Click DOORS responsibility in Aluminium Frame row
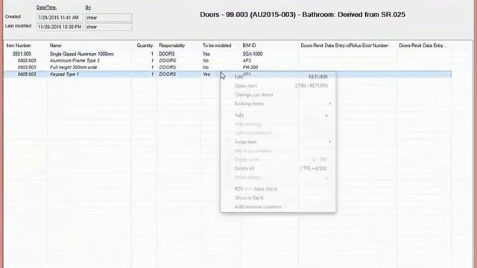The image size is (477, 268). pos(167,61)
